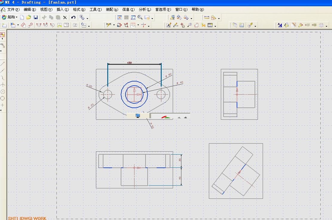Click the Section view icon
332x220 pixels.
(x=39, y=25)
